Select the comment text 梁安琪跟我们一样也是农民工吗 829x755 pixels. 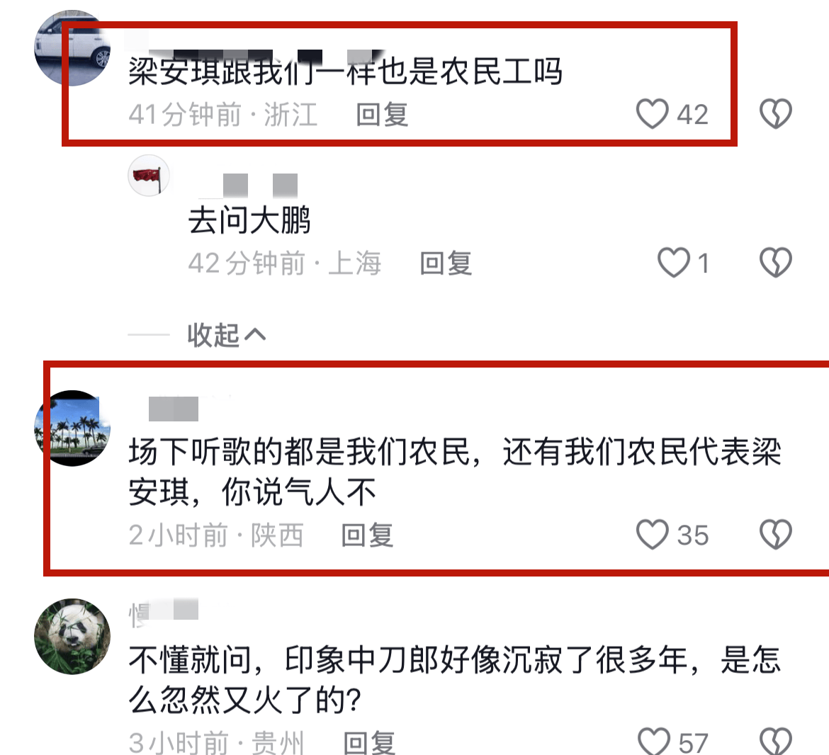point(345,72)
